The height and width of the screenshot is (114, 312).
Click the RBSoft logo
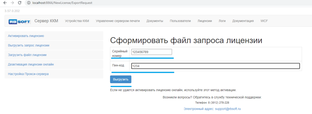click(19, 21)
